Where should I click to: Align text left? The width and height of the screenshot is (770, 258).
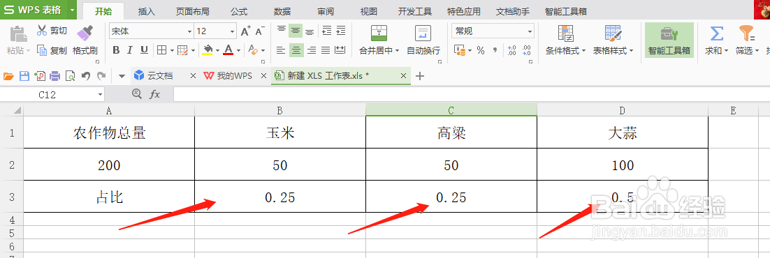point(280,50)
